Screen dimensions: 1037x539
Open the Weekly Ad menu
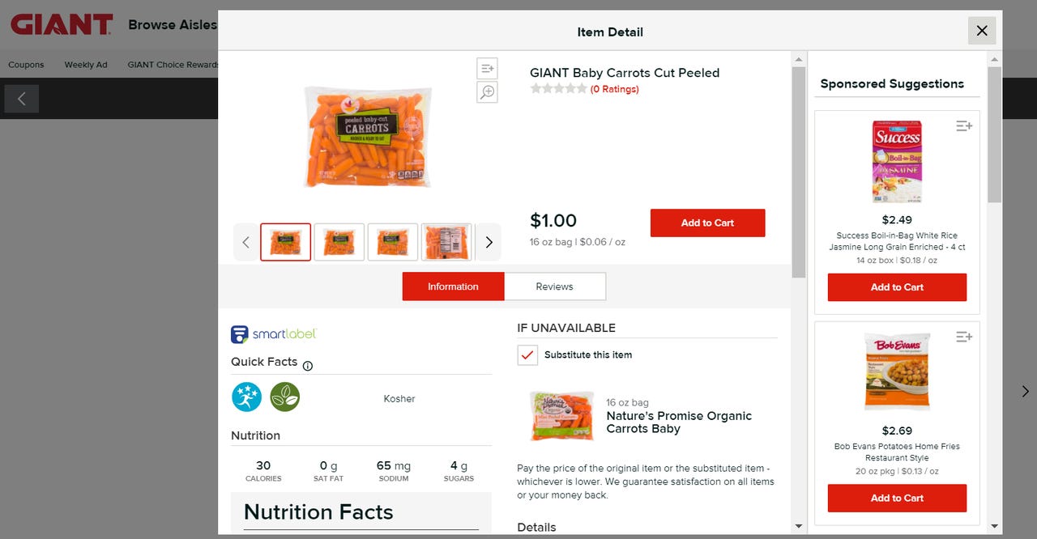86,64
